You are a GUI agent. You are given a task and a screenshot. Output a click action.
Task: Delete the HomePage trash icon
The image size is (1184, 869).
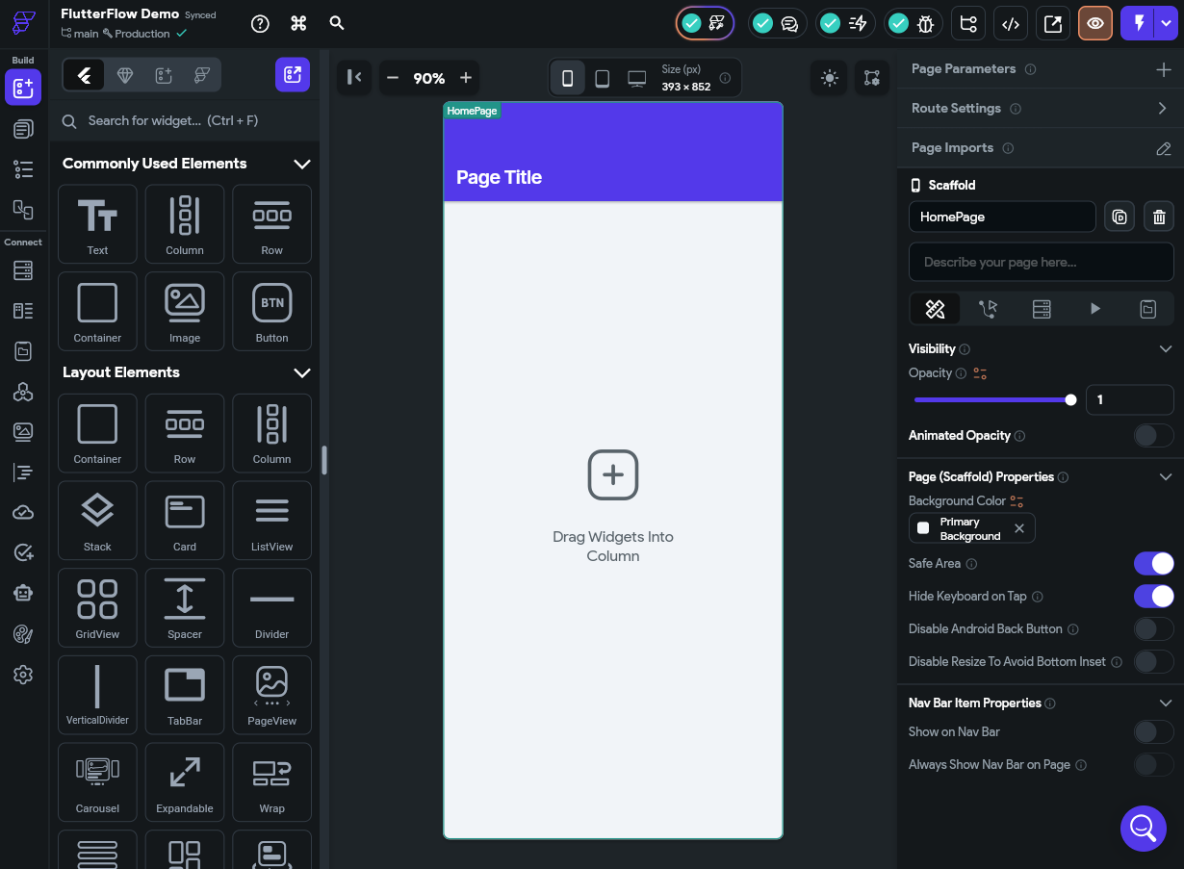coord(1159,217)
